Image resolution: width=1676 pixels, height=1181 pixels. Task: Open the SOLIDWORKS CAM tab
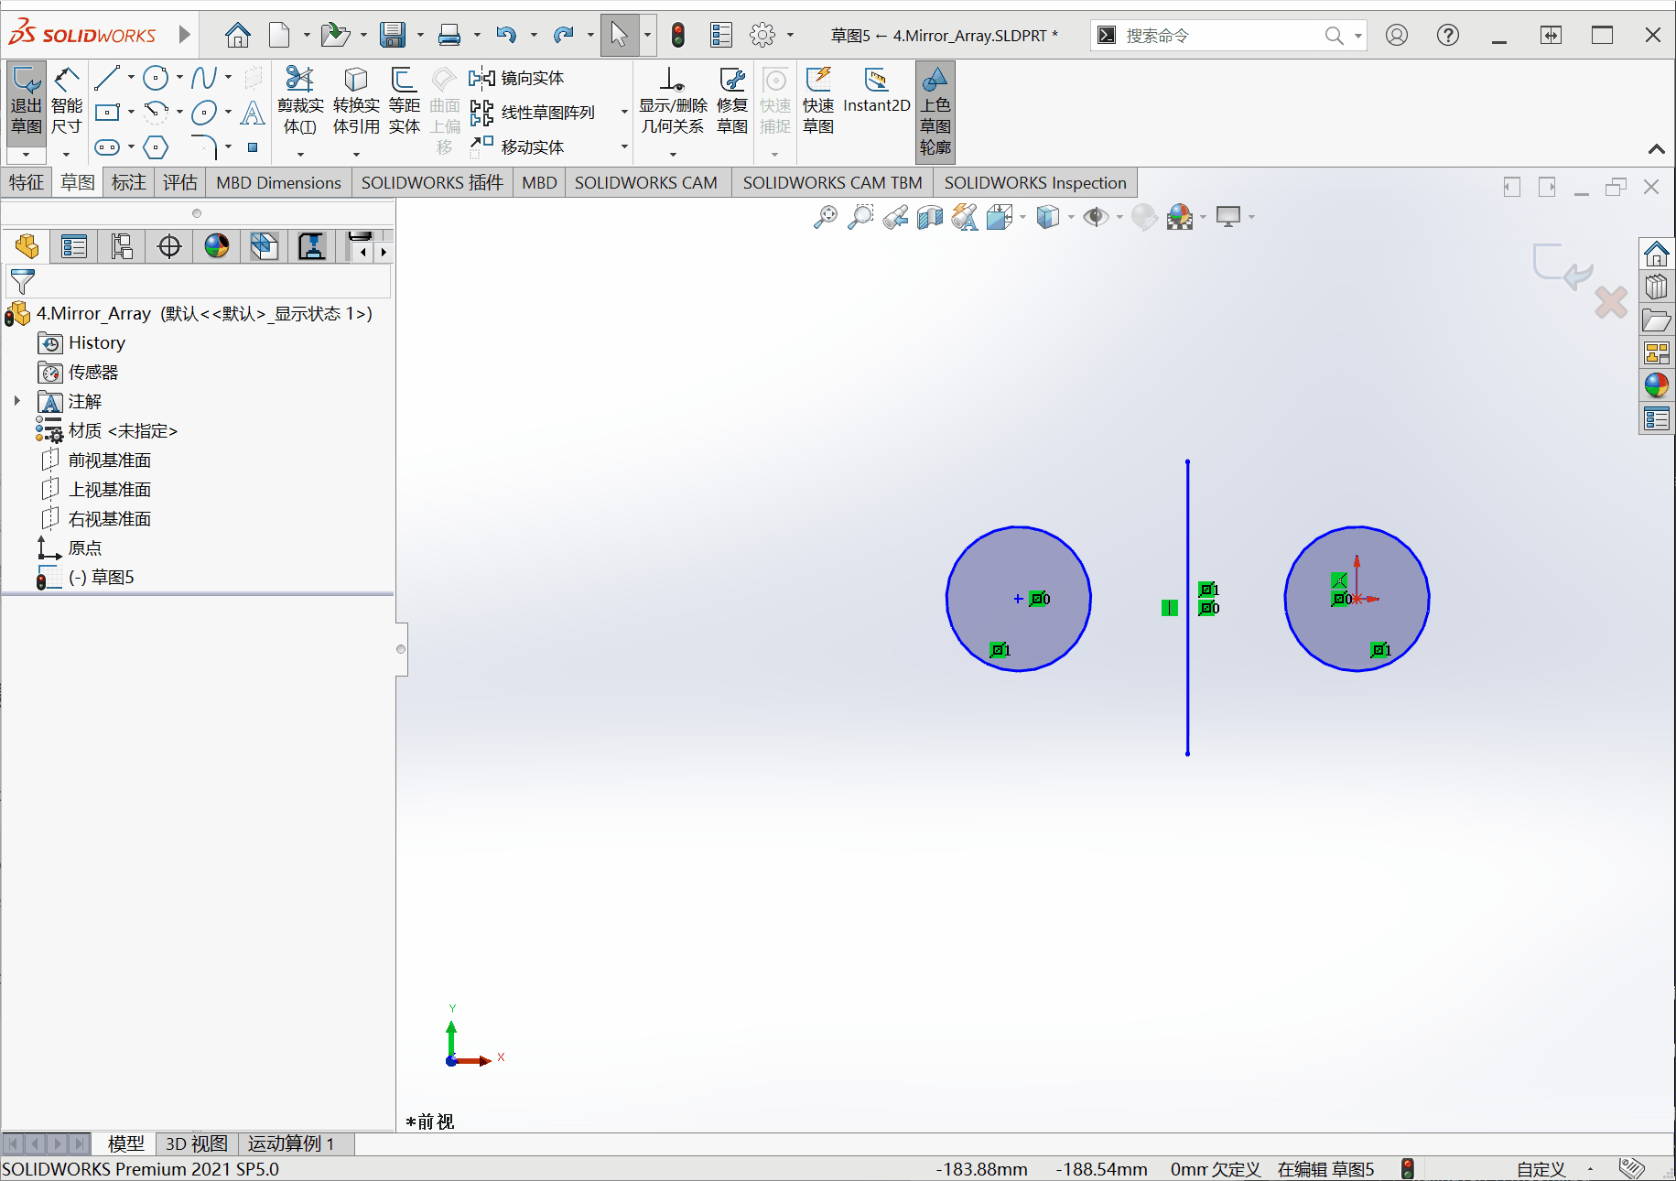(x=645, y=182)
